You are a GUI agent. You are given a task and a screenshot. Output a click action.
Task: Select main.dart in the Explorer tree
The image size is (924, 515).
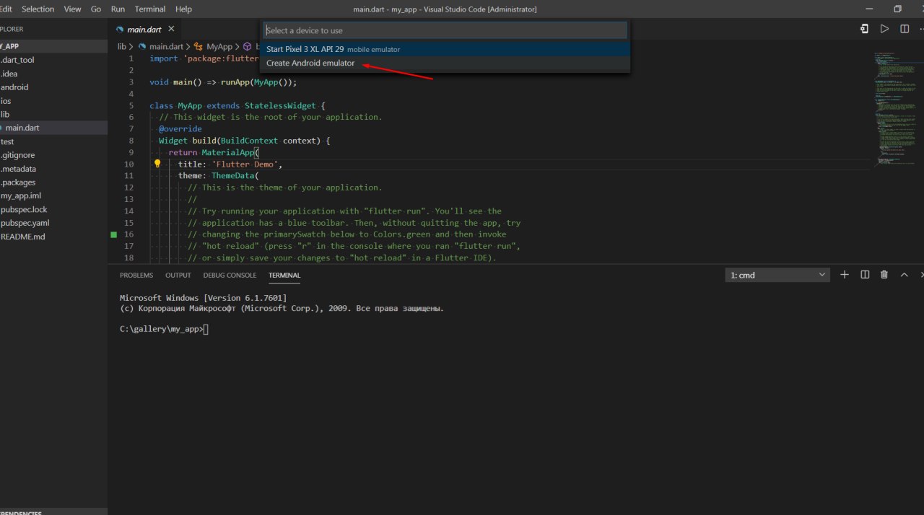[x=53, y=128]
